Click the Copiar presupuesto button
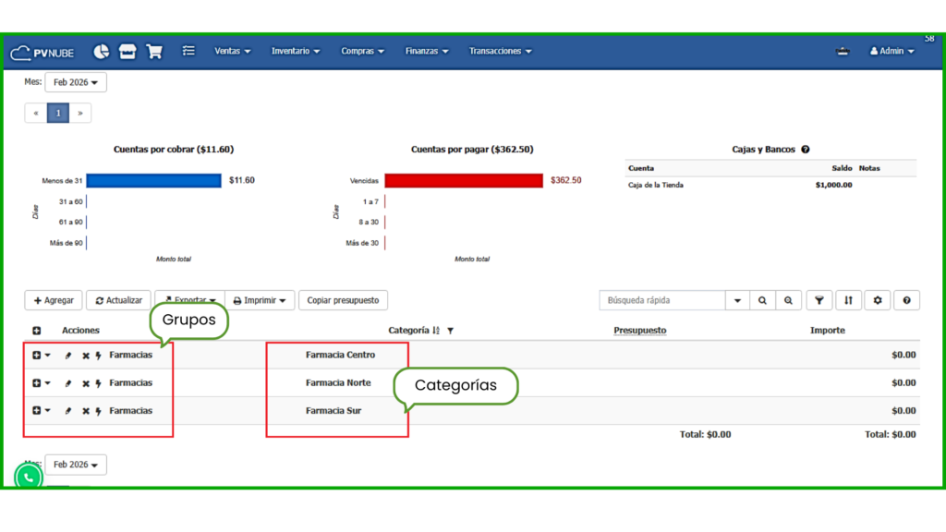The width and height of the screenshot is (946, 532). [343, 300]
